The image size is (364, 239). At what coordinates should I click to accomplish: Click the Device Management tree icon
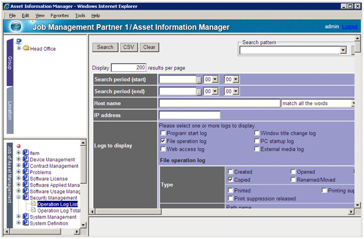(26, 160)
